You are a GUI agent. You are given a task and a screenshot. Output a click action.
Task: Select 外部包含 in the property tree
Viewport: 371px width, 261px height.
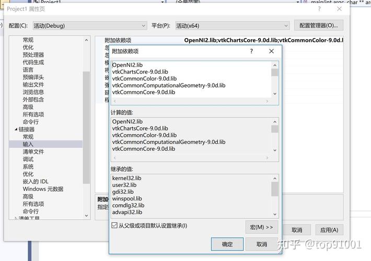pos(33,100)
